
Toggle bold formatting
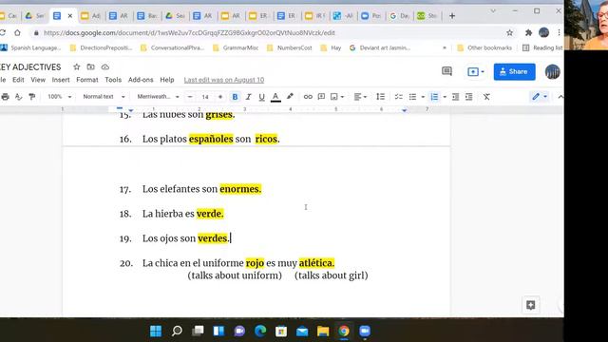pyautogui.click(x=235, y=97)
